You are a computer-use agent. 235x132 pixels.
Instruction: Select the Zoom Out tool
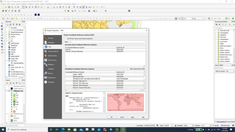point(33,7)
